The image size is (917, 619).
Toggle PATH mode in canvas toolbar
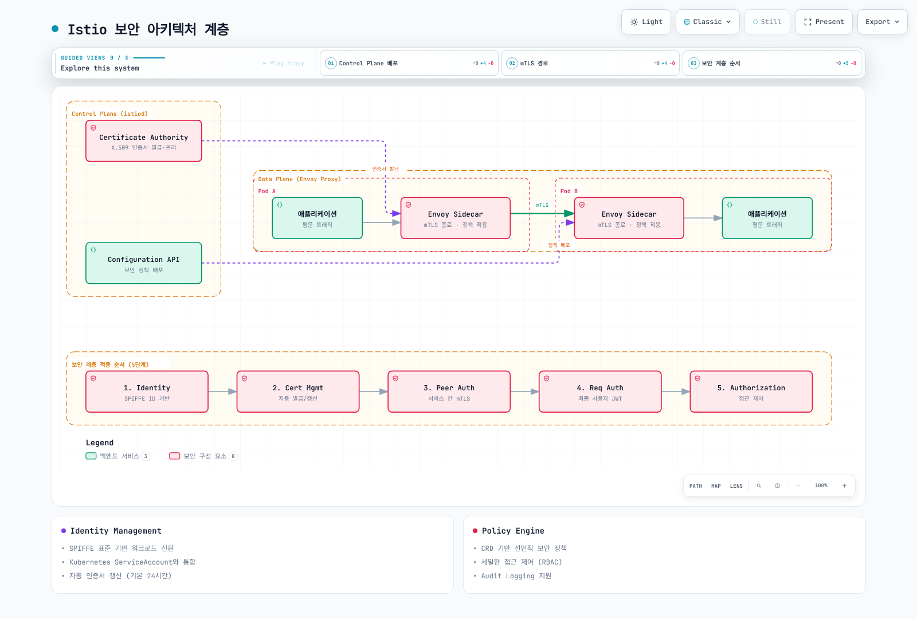(696, 486)
